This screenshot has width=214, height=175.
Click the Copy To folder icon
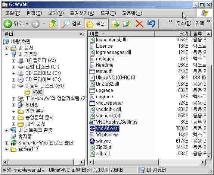127,24
